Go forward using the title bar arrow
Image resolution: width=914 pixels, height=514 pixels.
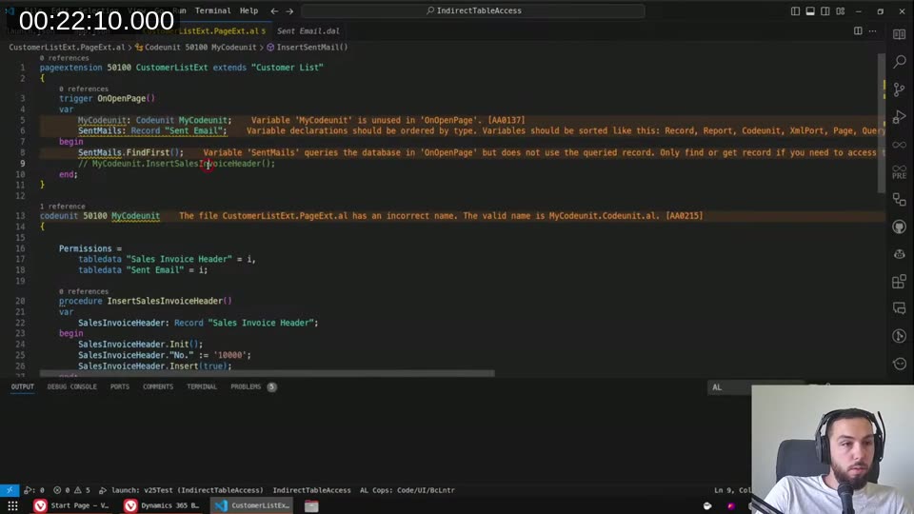click(289, 11)
